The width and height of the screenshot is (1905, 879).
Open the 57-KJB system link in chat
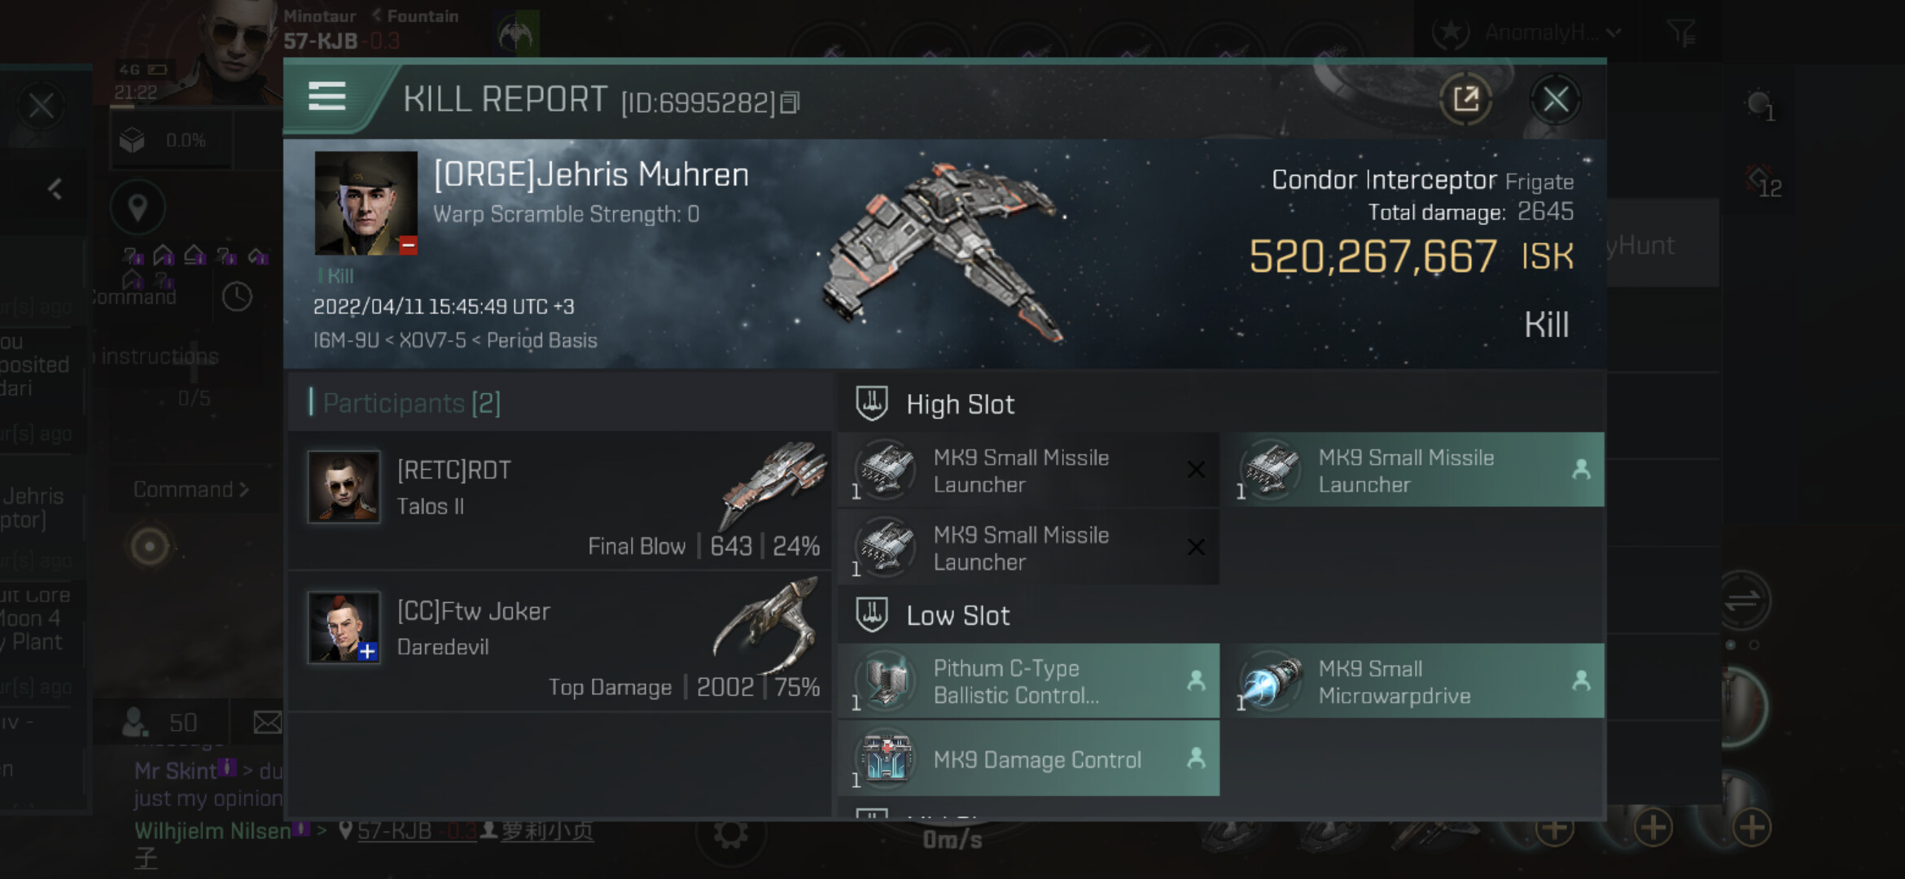point(395,830)
